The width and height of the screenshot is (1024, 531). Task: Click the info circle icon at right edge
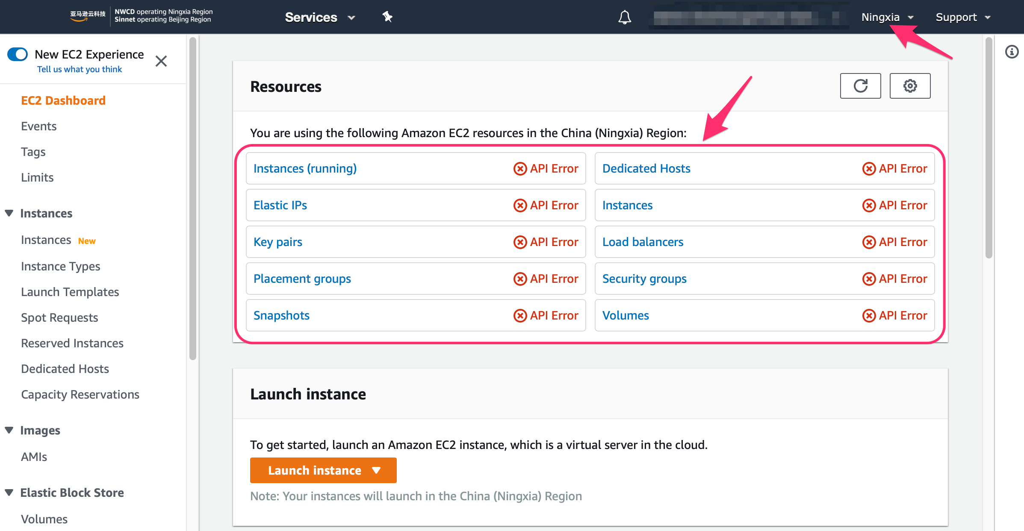[1012, 52]
